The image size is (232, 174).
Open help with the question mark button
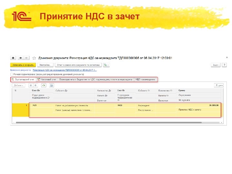click(x=224, y=65)
